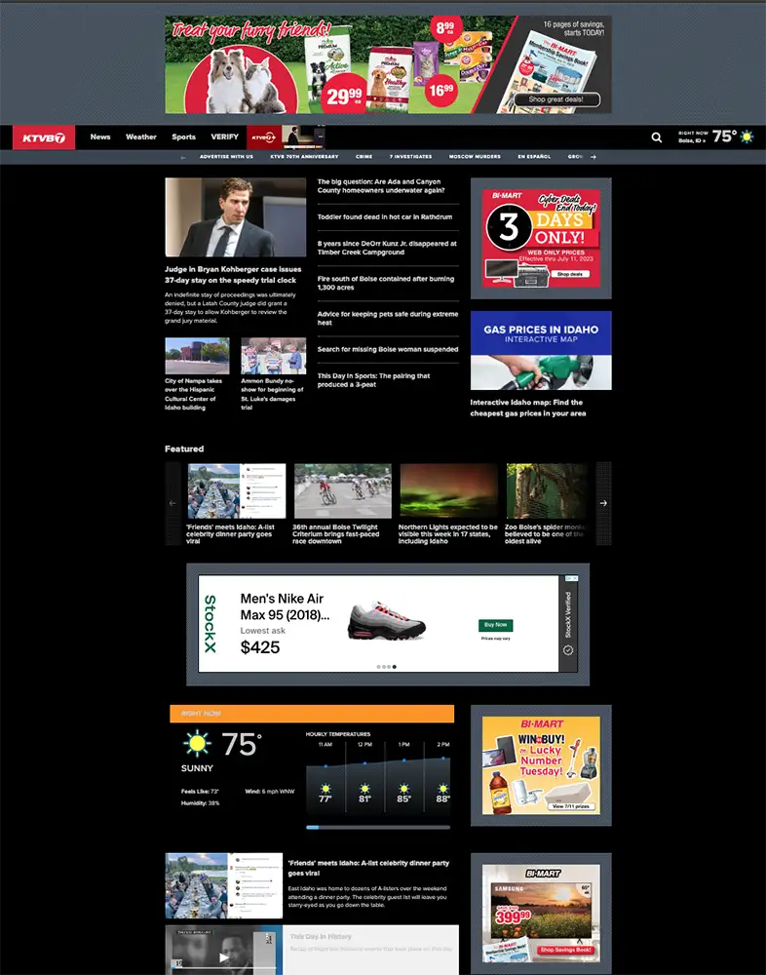Screen dimensions: 766x975
Task: Select Crime subnav link
Action: pyautogui.click(x=364, y=157)
